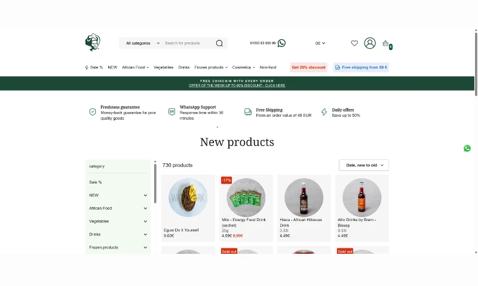478x286 pixels.
Task: Open the All categories dropdown
Action: click(143, 43)
